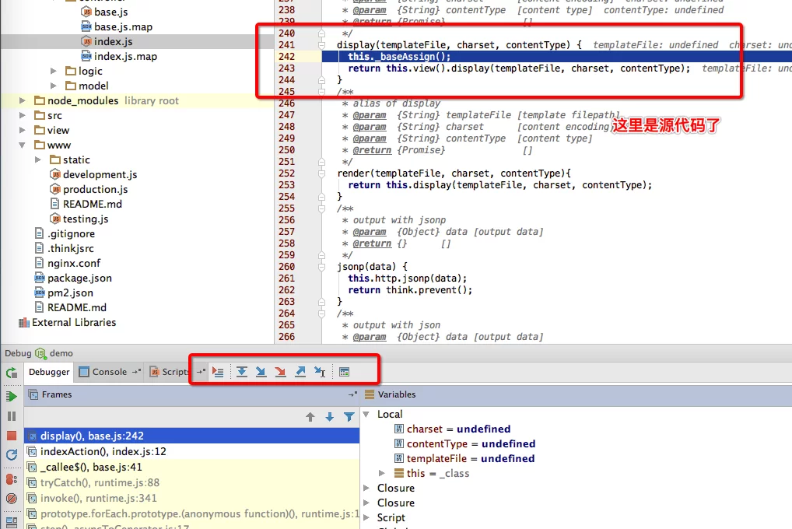Select frame display(), base.js:242
Image resolution: width=792 pixels, height=529 pixels.
[x=192, y=436]
